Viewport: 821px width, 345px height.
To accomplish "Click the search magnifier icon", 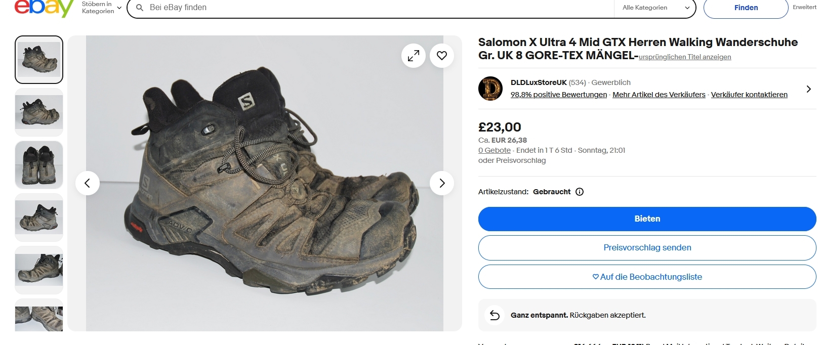I will (140, 8).
